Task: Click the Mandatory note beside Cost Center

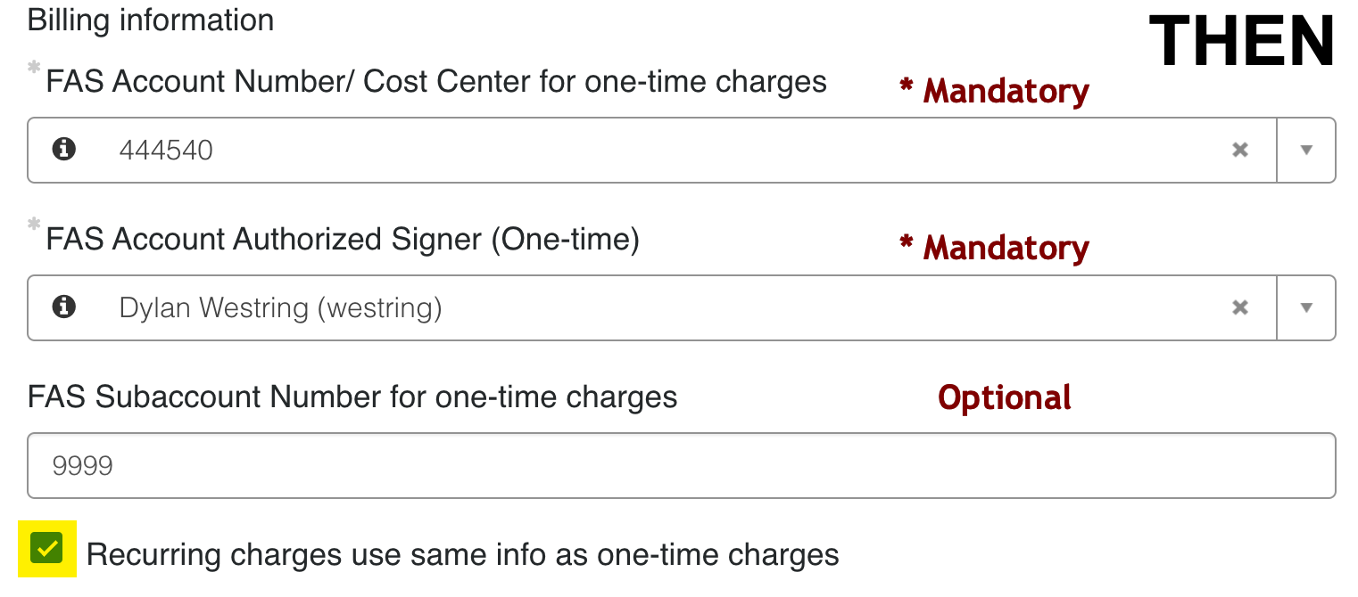Action: point(994,91)
